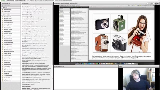Select participant Александр Перес in attendee list
Image resolution: width=160 pixels, height=90 pixels.
coord(11,24)
